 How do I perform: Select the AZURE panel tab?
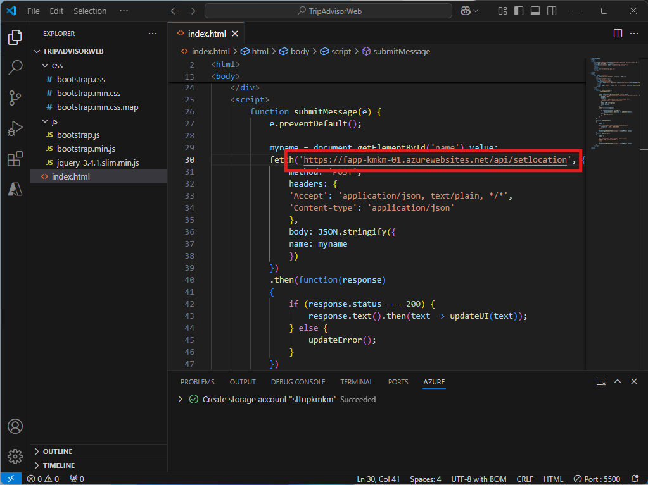pos(434,382)
